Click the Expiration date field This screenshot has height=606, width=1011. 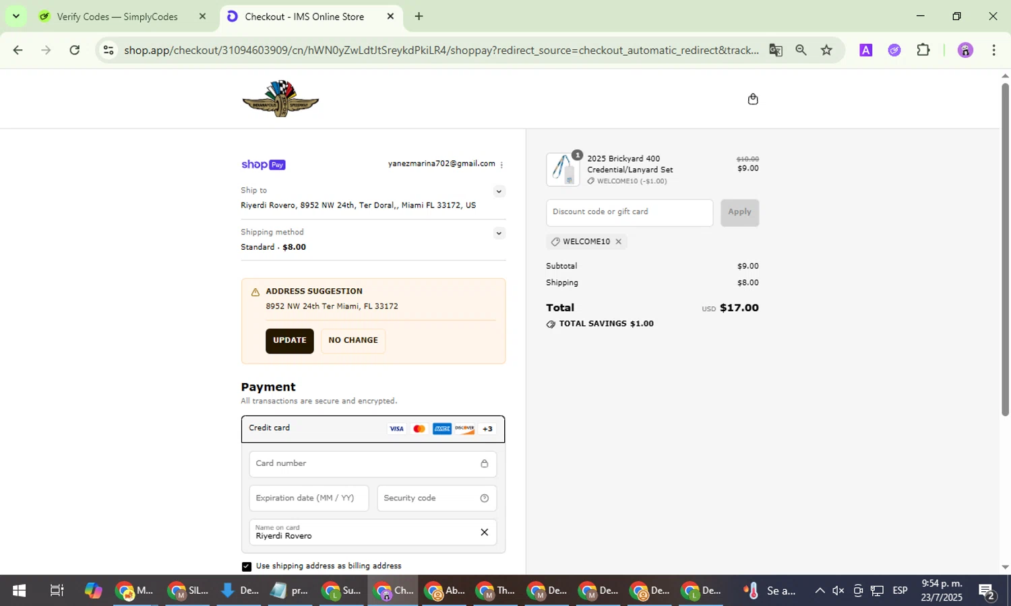click(x=309, y=498)
